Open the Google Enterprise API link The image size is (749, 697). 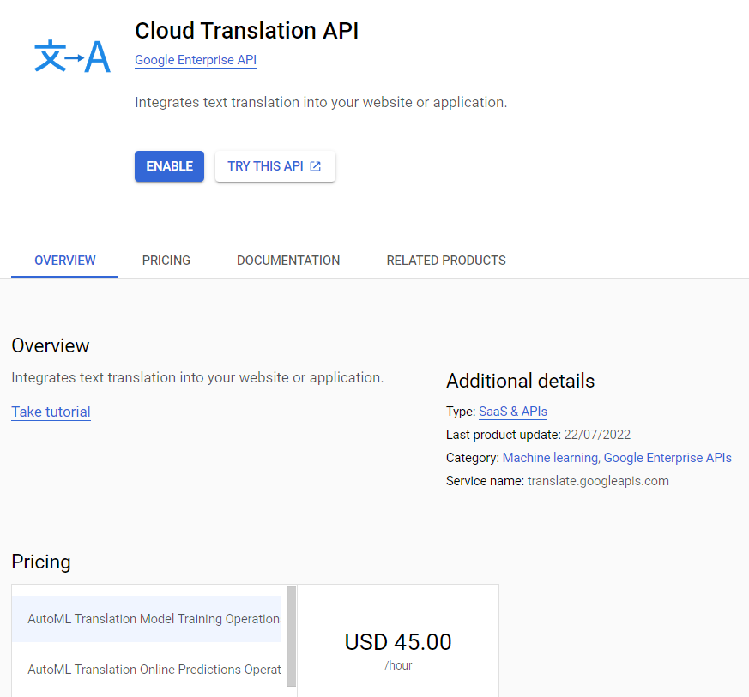pos(196,60)
